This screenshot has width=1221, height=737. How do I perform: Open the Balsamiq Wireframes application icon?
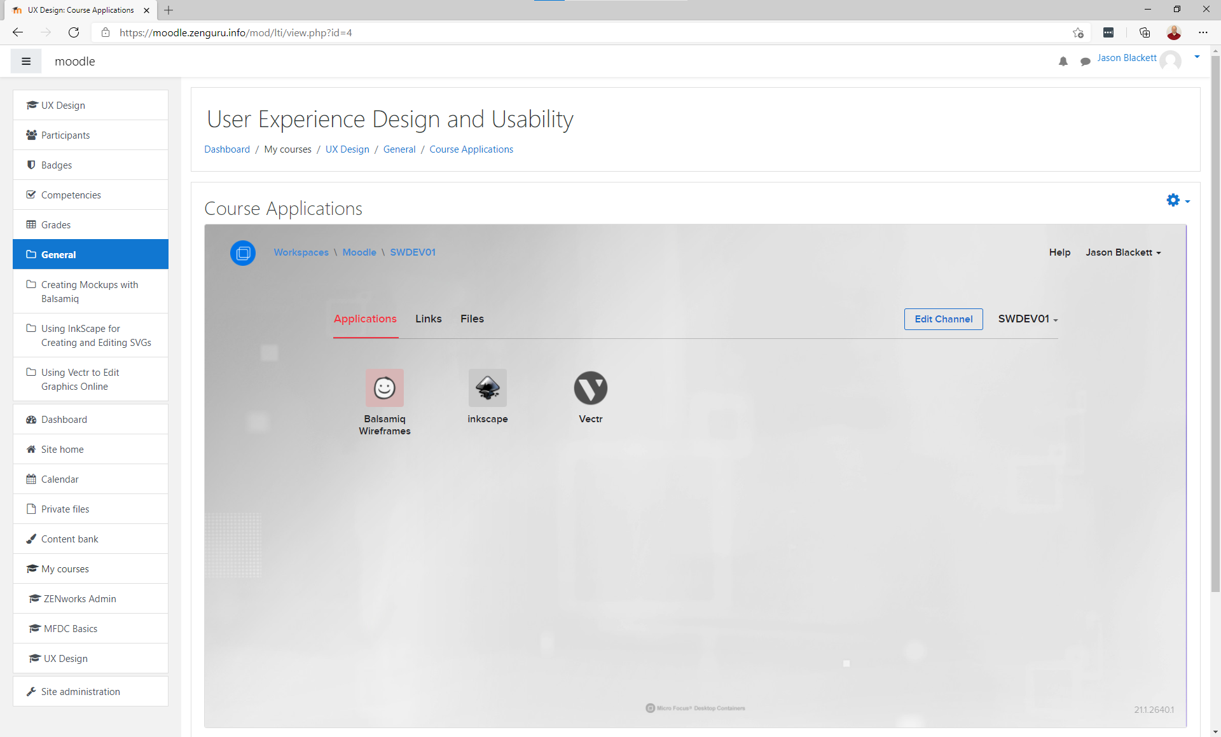(x=384, y=388)
